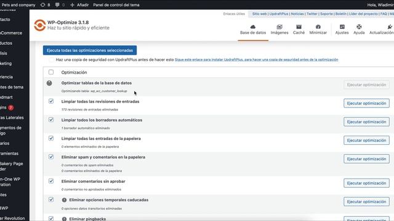Open the Sitio web useful link
This screenshot has height=221, width=394.
tap(259, 14)
